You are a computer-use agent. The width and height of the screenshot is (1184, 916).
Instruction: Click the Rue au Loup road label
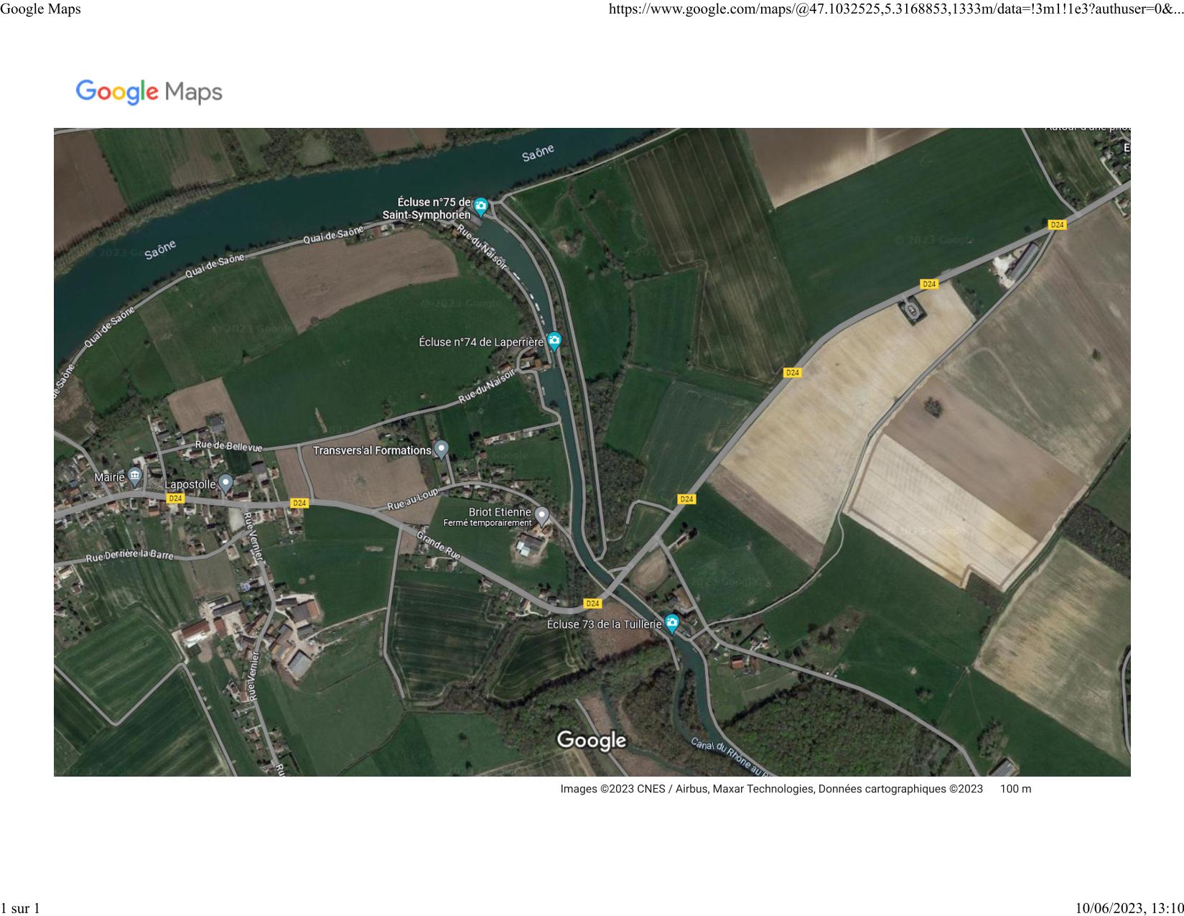[x=412, y=500]
